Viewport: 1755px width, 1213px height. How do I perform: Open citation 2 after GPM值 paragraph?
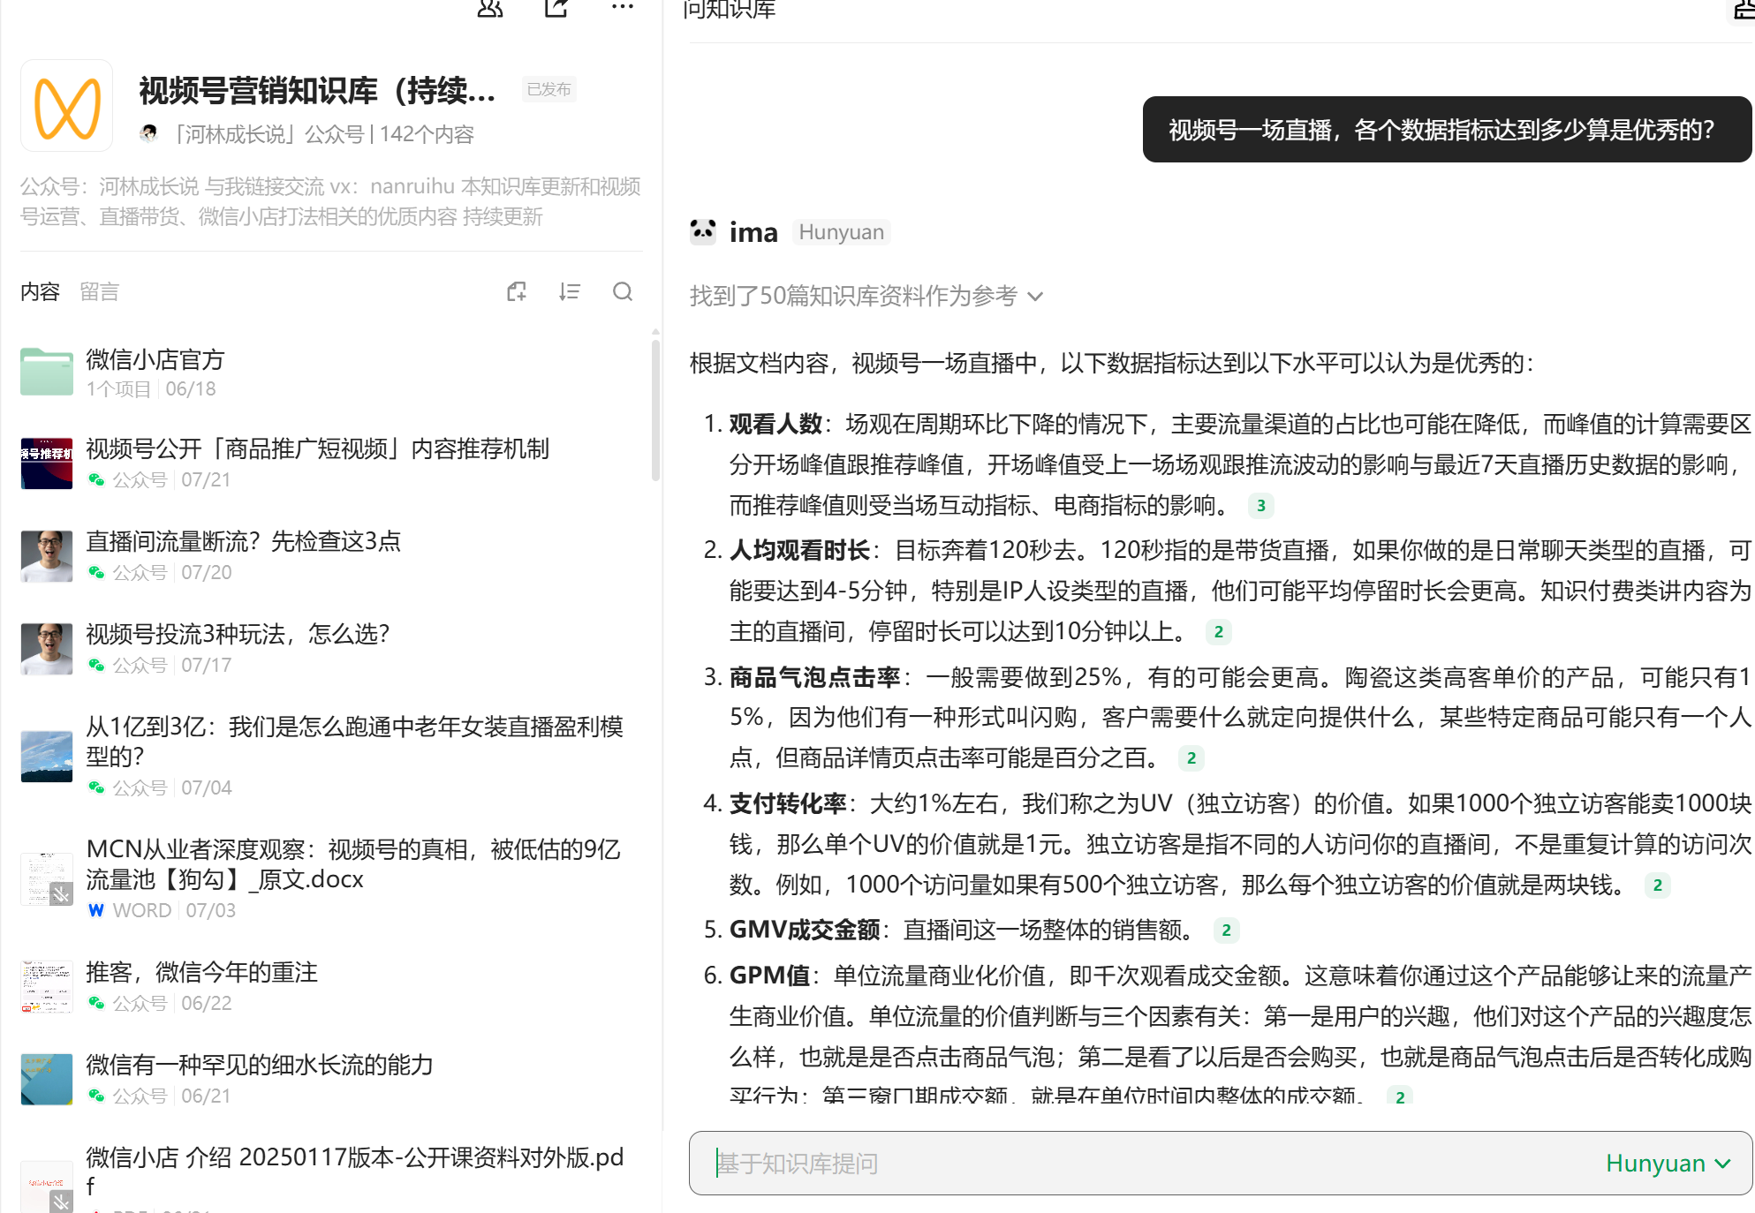click(1400, 1096)
